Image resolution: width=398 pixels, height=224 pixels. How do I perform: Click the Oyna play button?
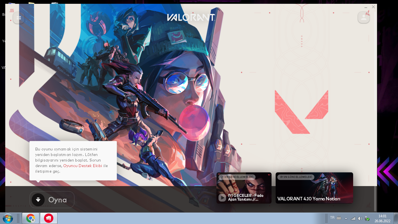pos(52,200)
